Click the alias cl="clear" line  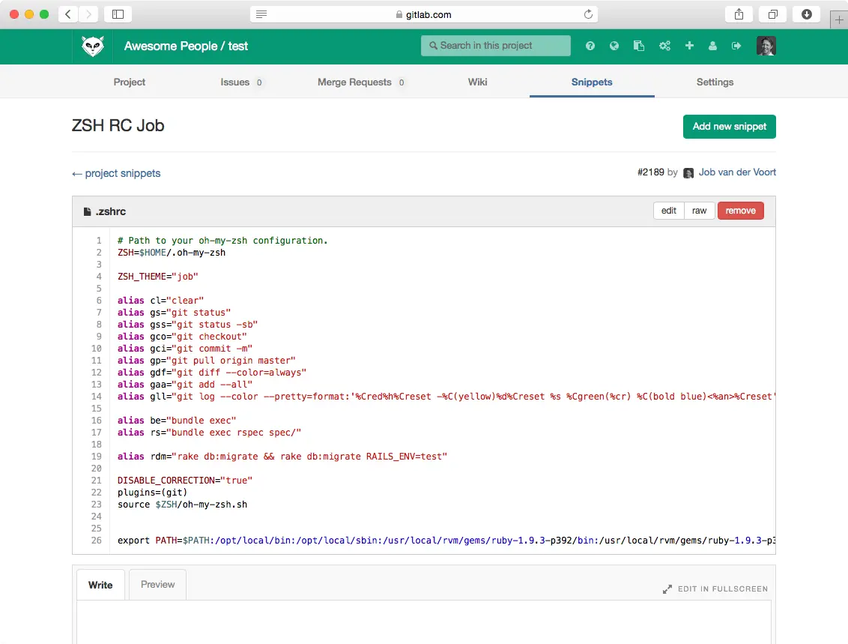[160, 301]
